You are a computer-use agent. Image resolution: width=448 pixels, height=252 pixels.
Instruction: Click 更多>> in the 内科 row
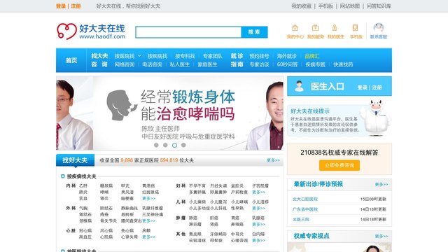149,198
